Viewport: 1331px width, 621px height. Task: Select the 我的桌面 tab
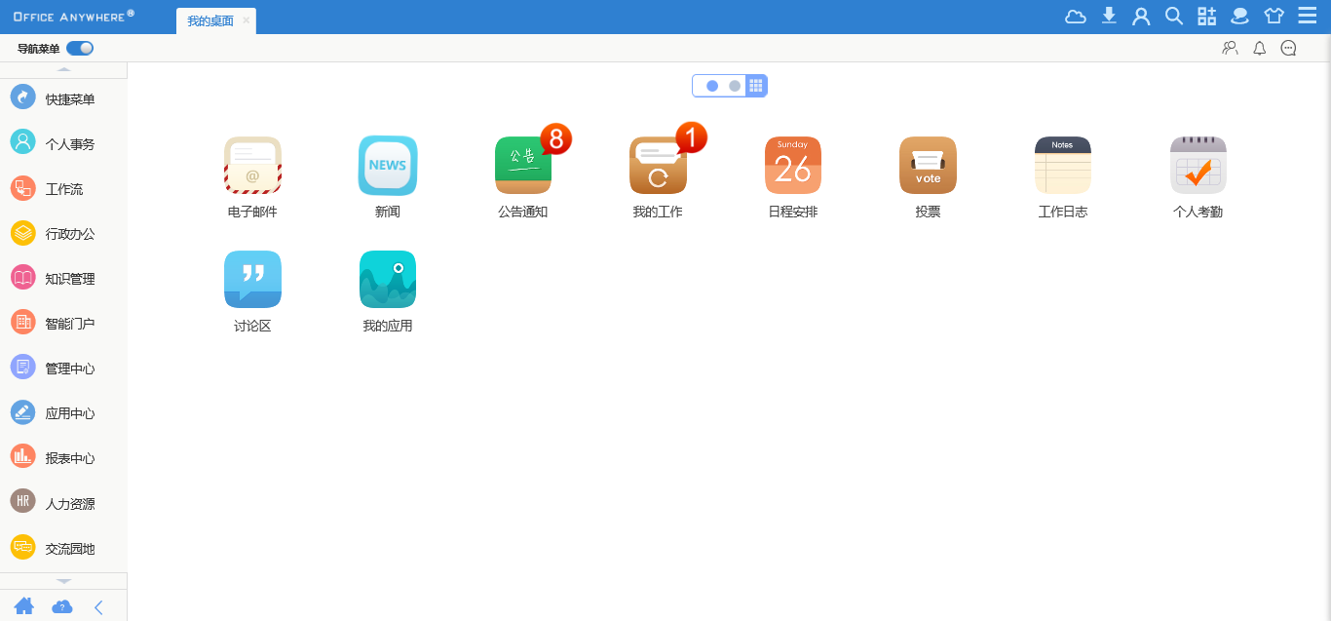[210, 20]
